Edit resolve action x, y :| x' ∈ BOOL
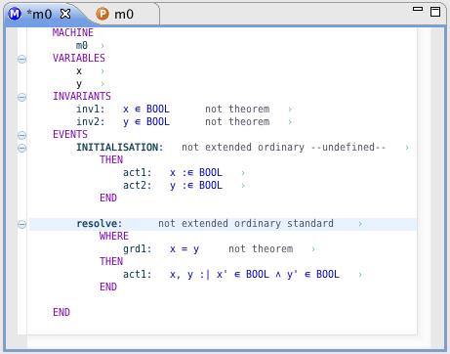Screen dimensions: 450x354 point(255,275)
